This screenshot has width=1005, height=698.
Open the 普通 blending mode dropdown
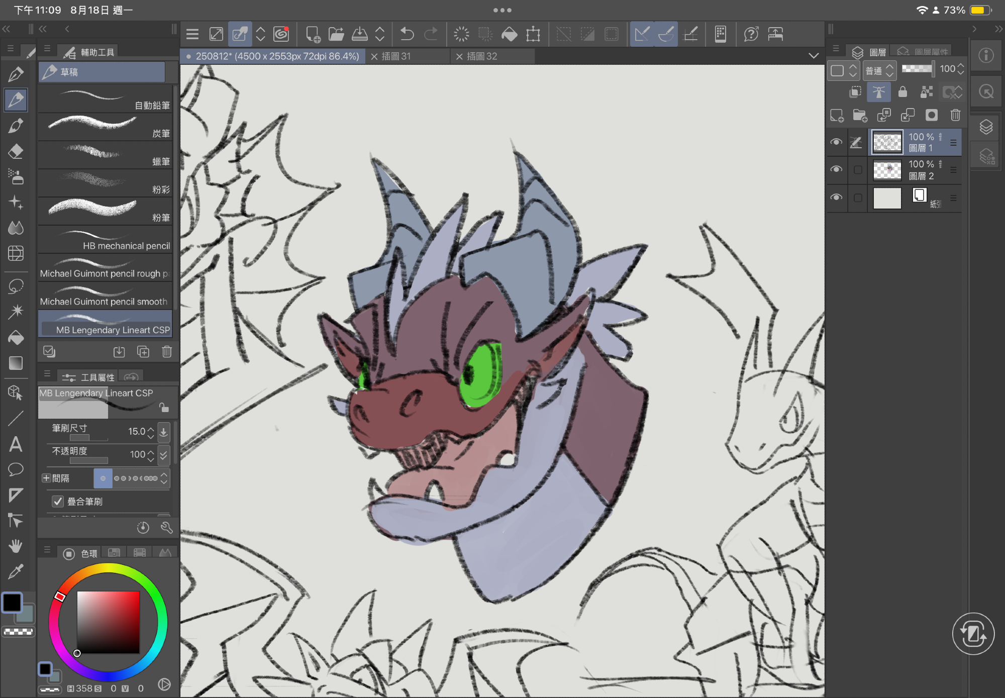click(x=879, y=70)
